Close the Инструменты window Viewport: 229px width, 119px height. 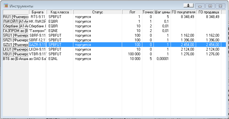(x=220, y=6)
